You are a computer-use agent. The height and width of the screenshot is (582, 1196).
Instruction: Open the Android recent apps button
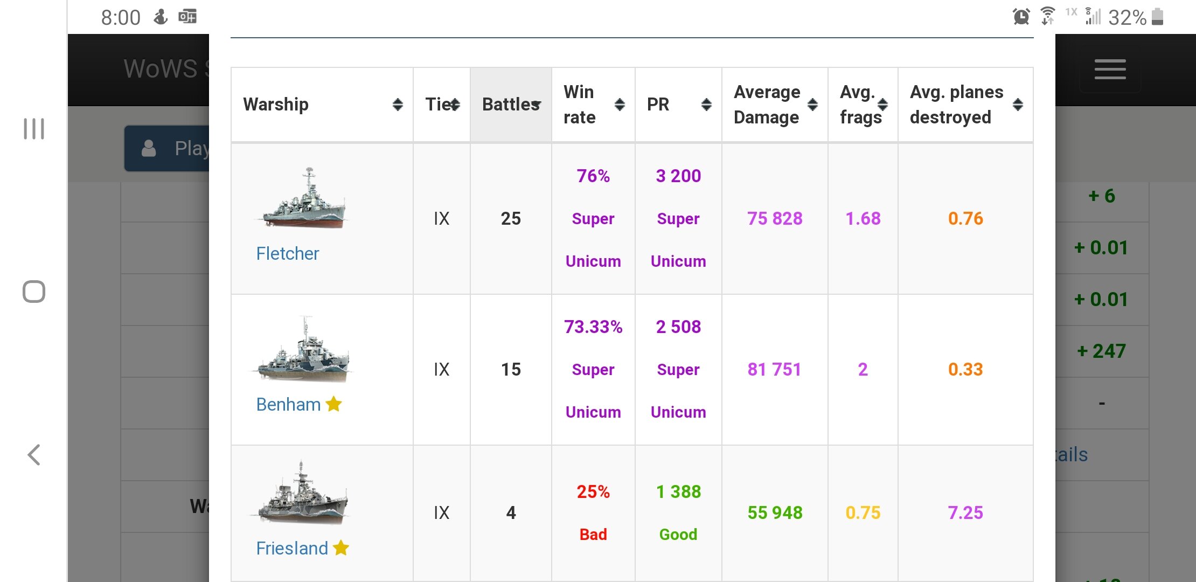[34, 129]
